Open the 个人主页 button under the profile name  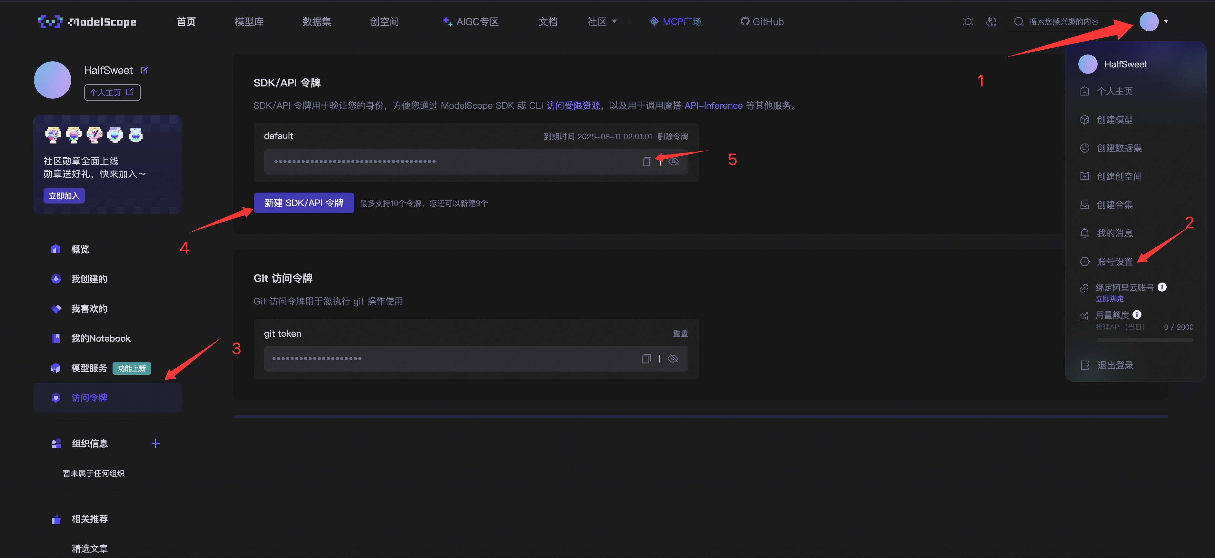coord(112,93)
